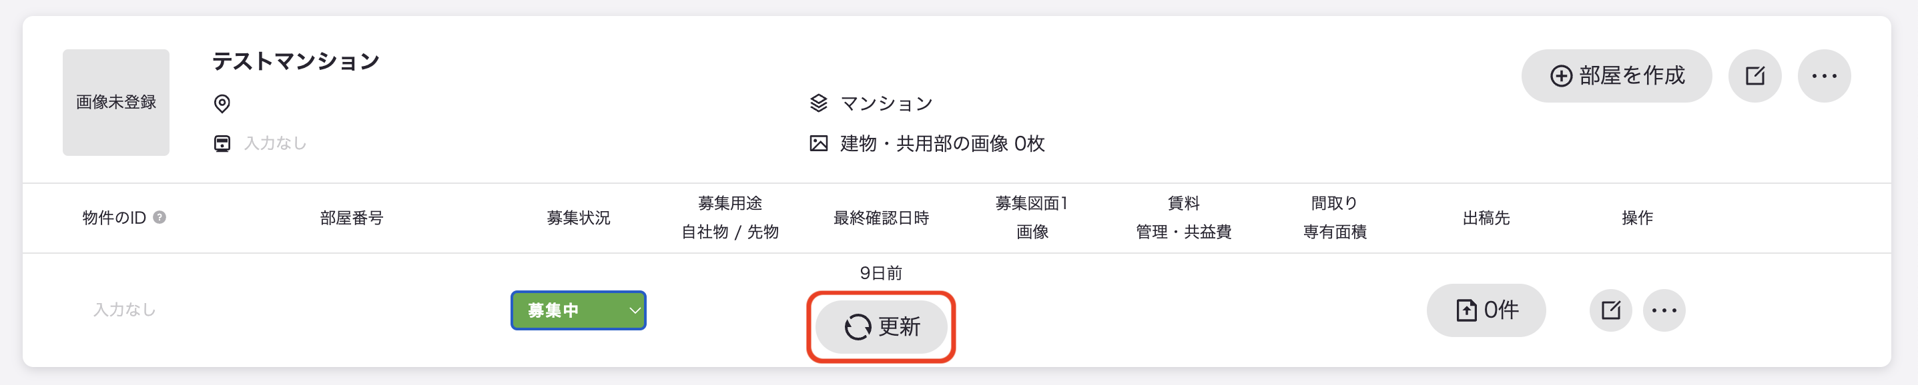Click the dropdown chevron on 募集中
Viewport: 1918px width, 385px height.
click(635, 310)
